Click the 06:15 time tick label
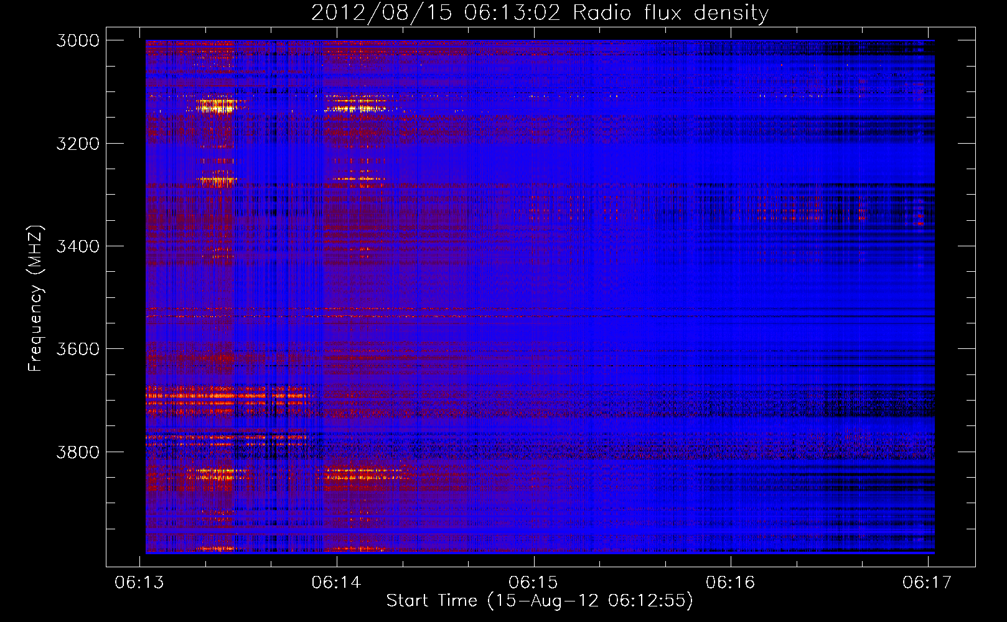1007x622 pixels. (533, 582)
